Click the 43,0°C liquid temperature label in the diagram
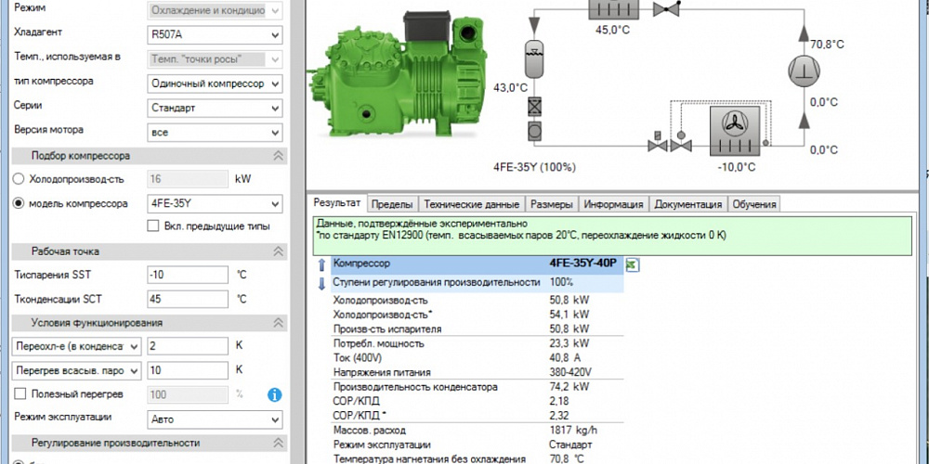The image size is (929, 464). [510, 88]
